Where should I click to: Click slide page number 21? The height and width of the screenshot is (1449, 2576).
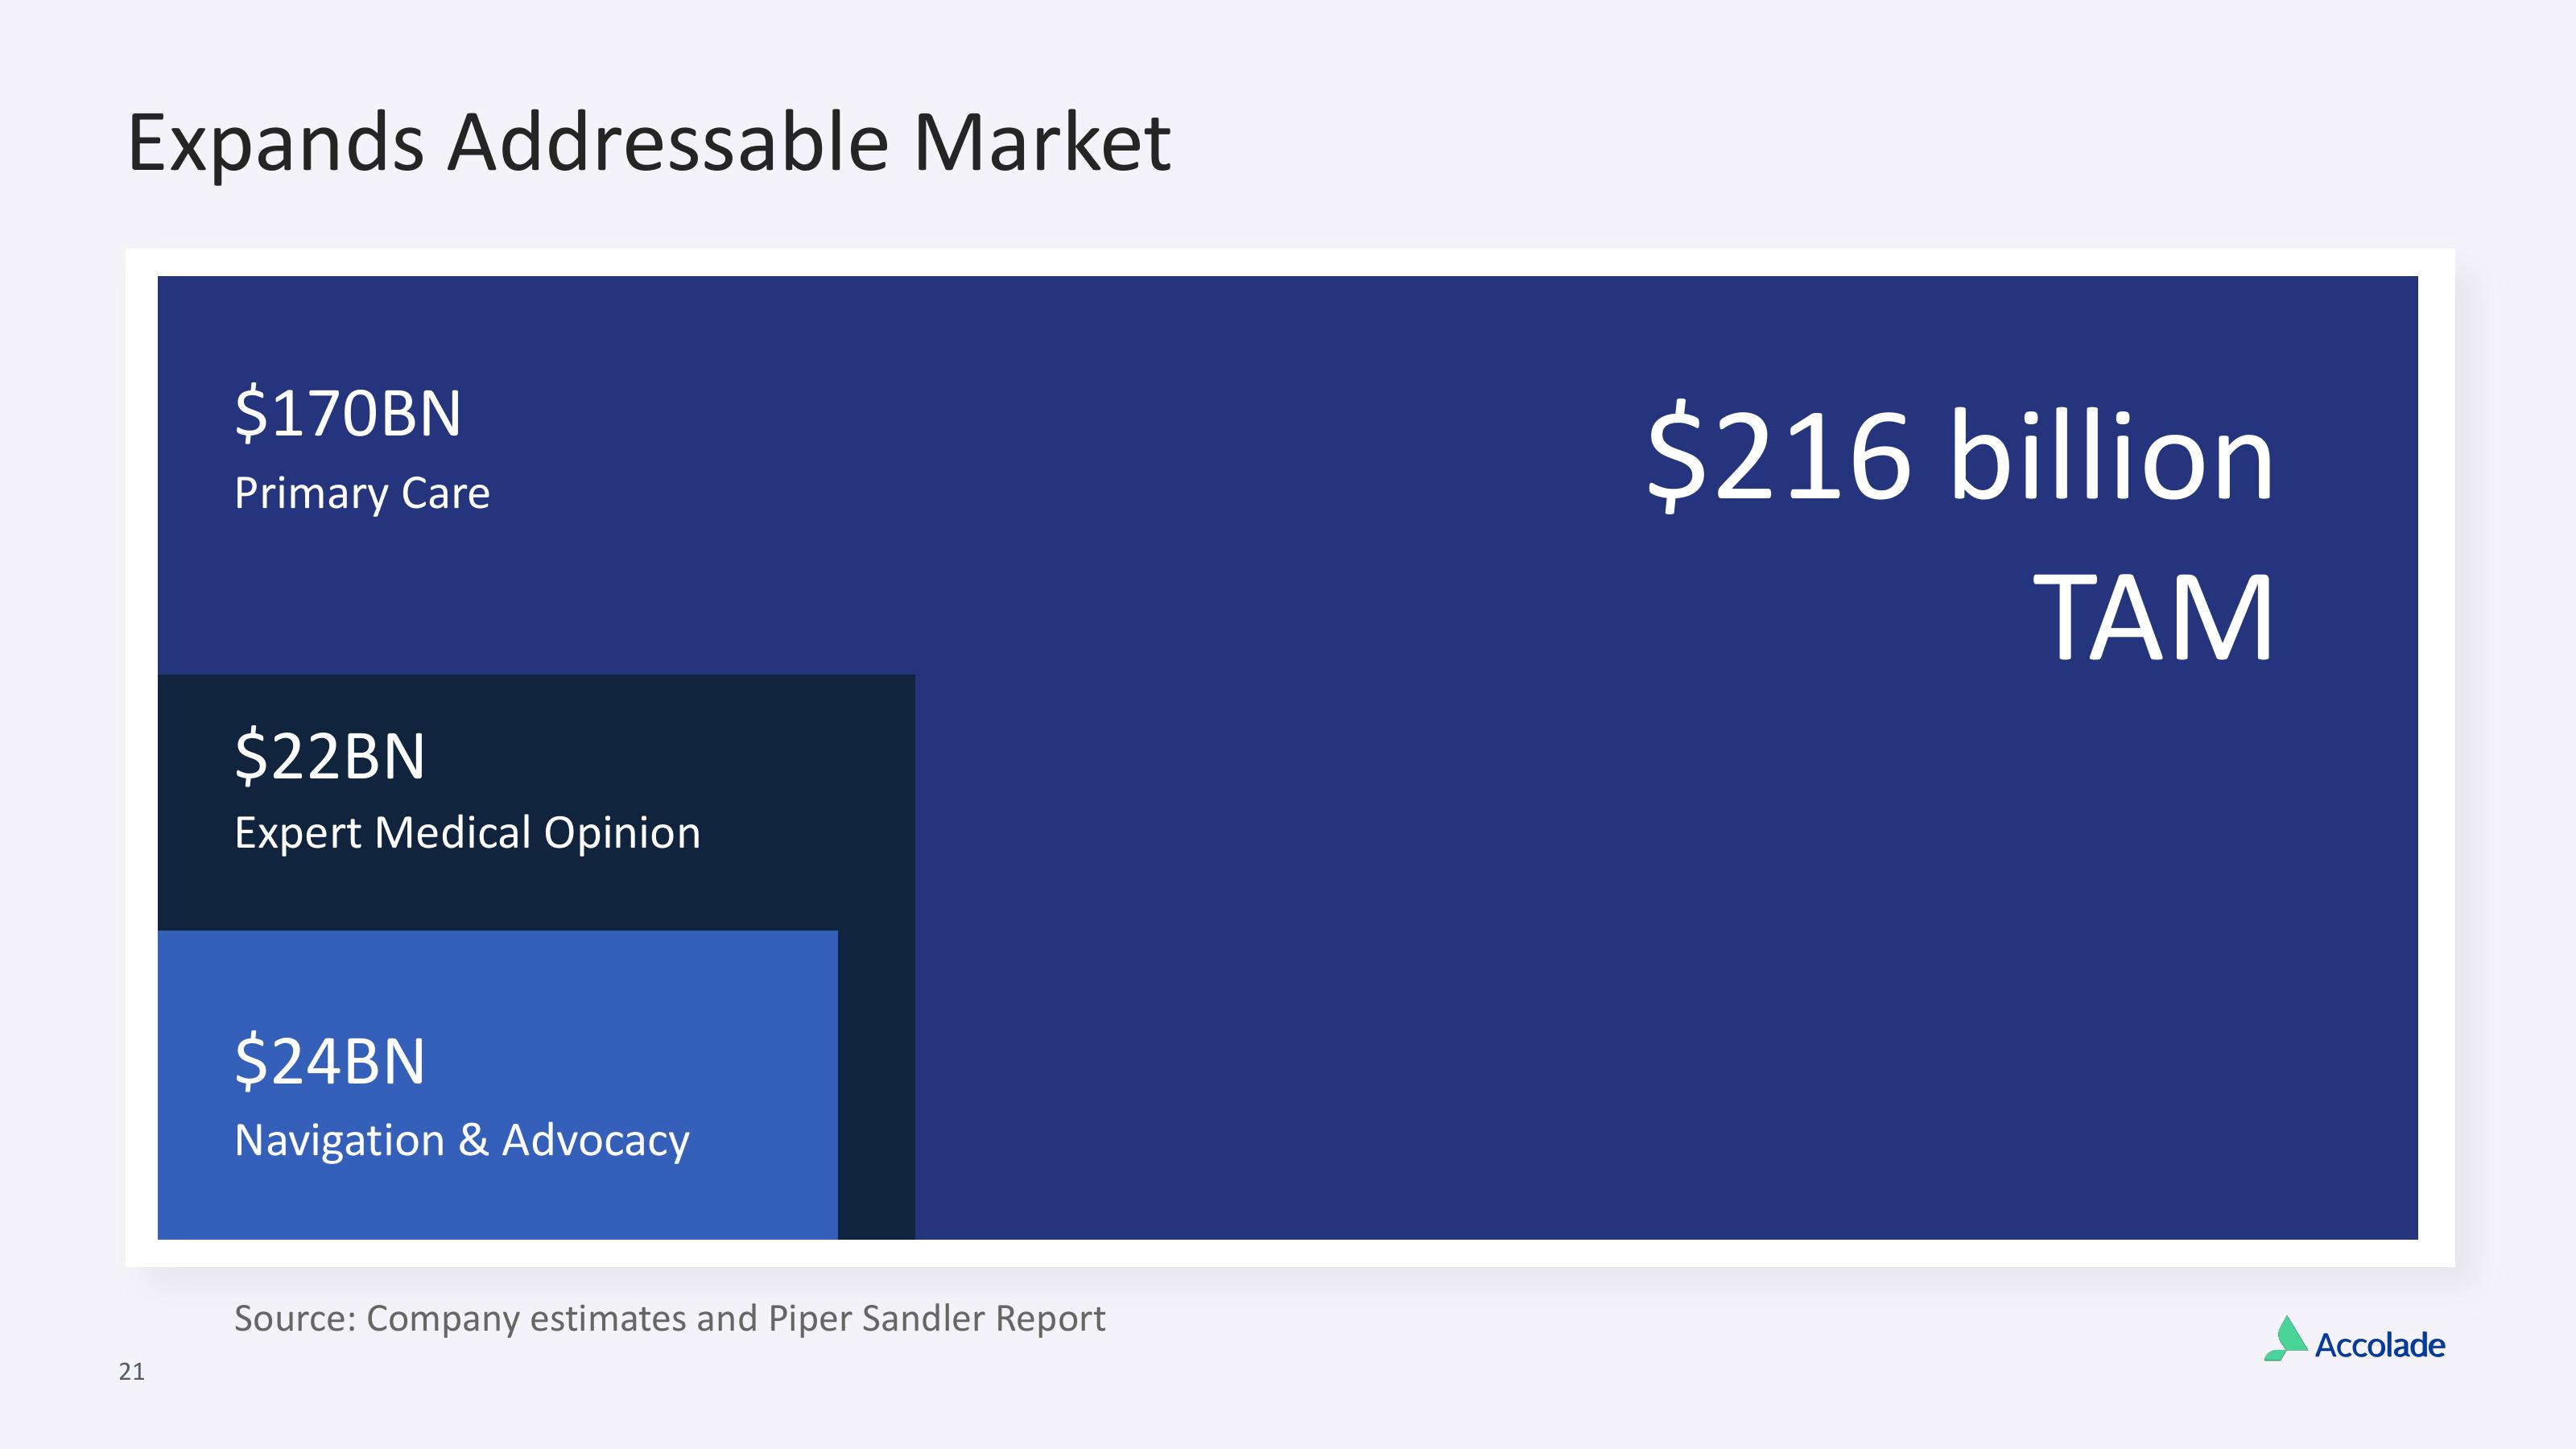click(132, 1372)
